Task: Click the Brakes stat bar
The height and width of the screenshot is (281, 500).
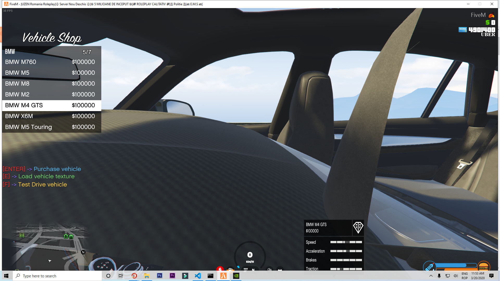Action: coord(346,260)
